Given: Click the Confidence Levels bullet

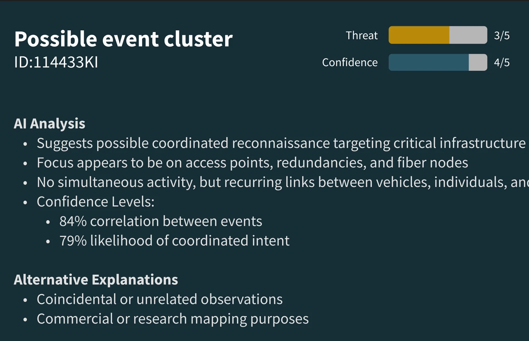Looking at the screenshot, I should [96, 202].
